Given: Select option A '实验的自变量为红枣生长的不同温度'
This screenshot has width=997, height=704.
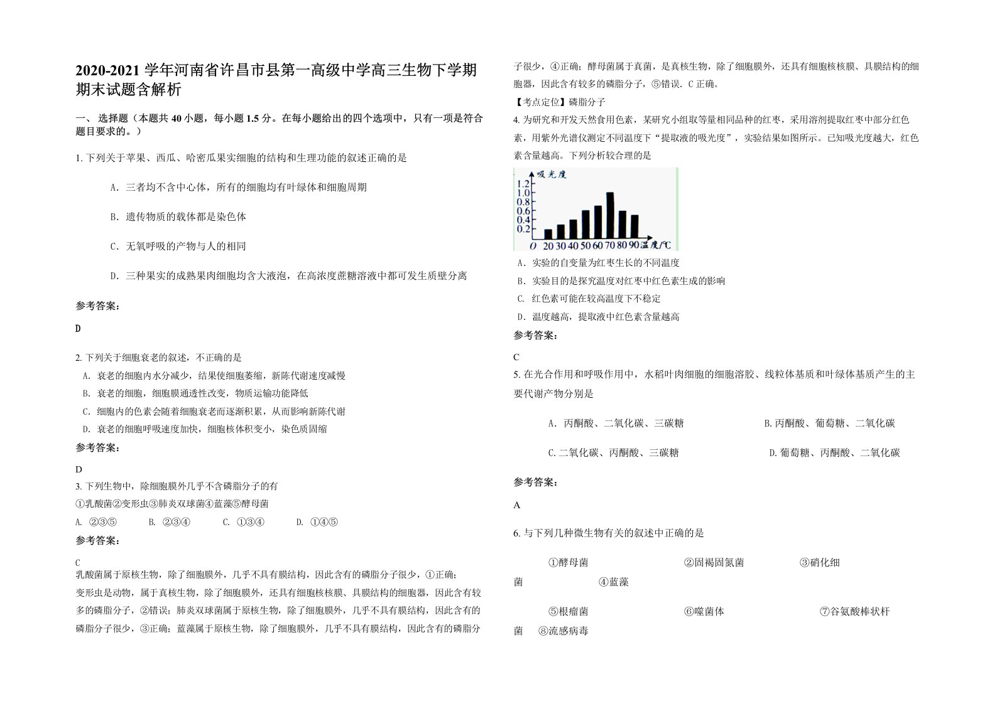Looking at the screenshot, I should 598,263.
